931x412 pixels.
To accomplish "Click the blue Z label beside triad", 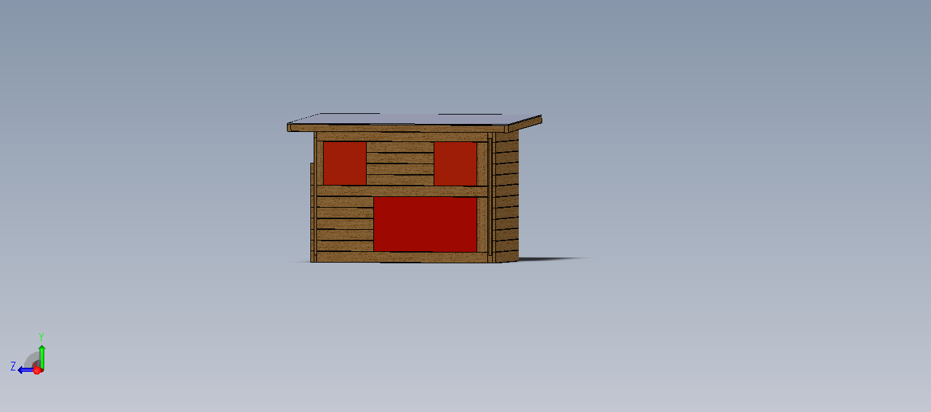I will (x=13, y=366).
